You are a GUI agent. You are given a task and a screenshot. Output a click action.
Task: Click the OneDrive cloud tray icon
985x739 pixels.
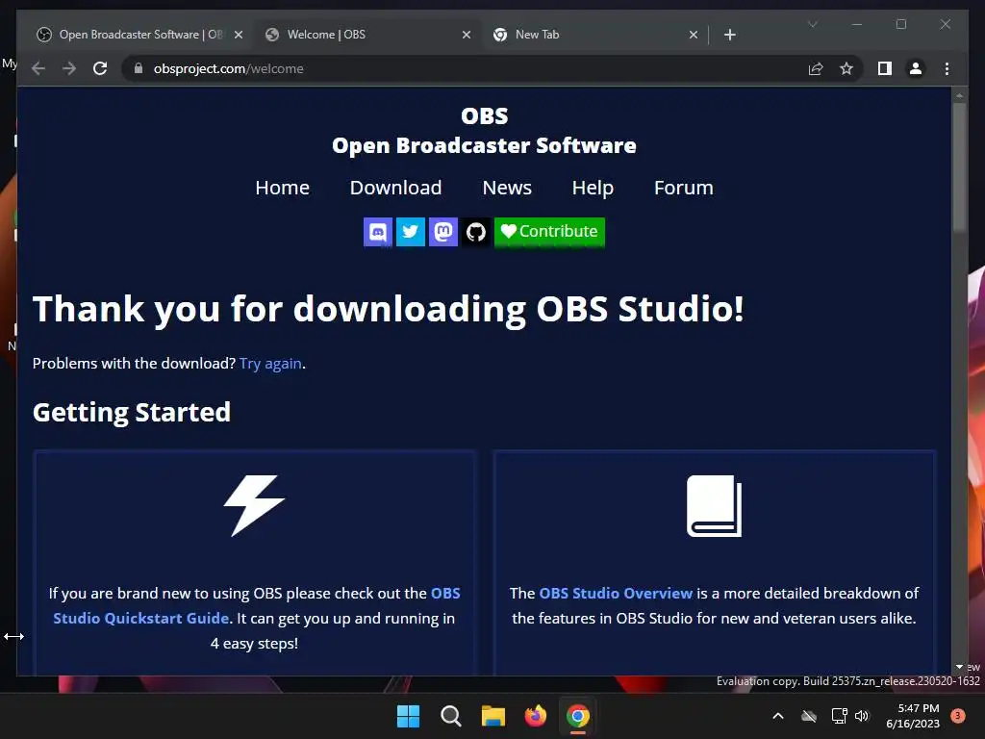pyautogui.click(x=809, y=716)
